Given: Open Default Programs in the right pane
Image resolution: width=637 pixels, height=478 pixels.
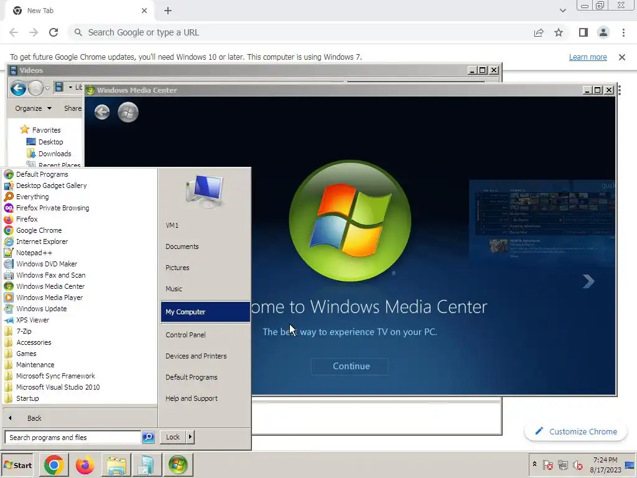Looking at the screenshot, I should point(192,377).
